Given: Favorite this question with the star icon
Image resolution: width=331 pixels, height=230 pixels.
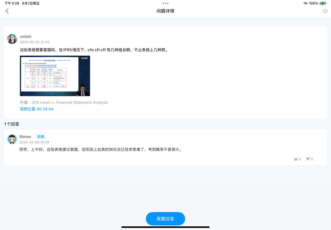Looking at the screenshot, I should point(325,11).
